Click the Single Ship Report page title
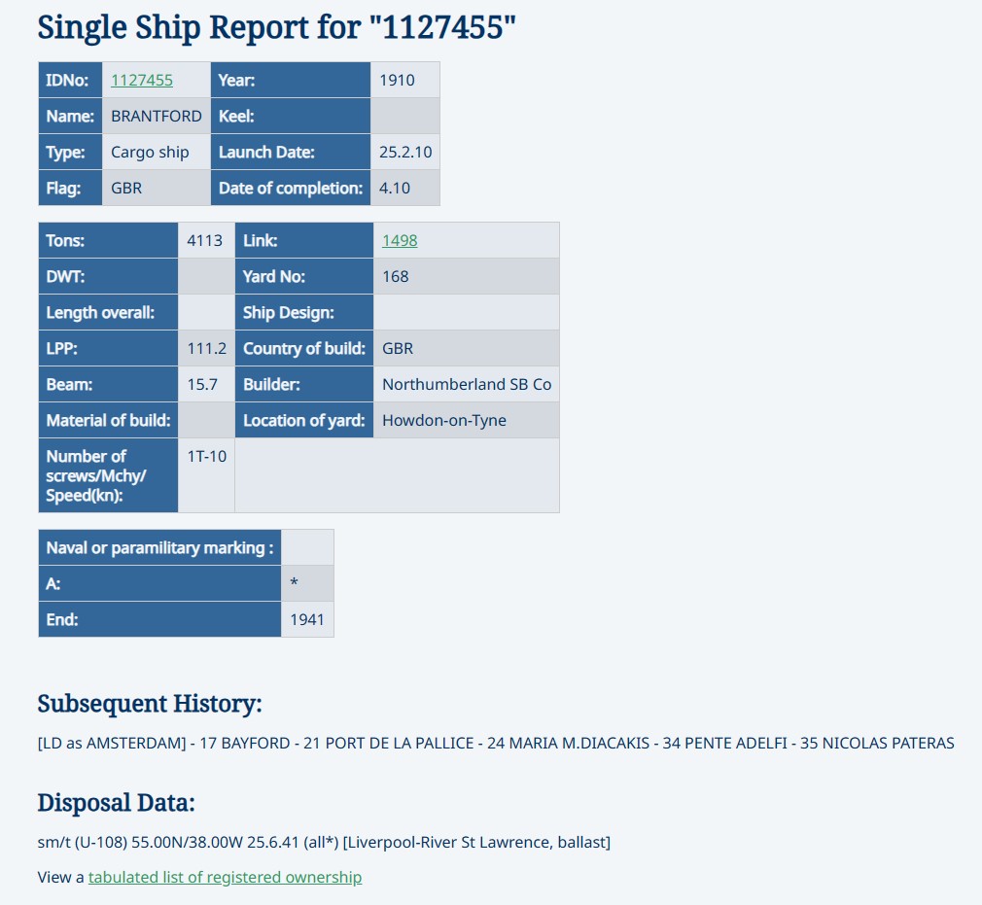982x905 pixels. [277, 27]
